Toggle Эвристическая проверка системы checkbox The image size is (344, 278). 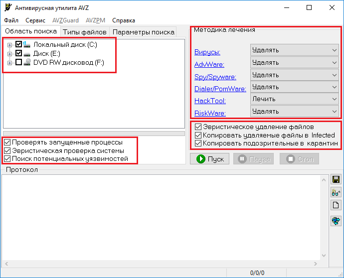(x=7, y=150)
